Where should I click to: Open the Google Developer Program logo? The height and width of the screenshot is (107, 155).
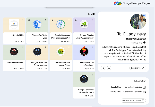point(117,3)
